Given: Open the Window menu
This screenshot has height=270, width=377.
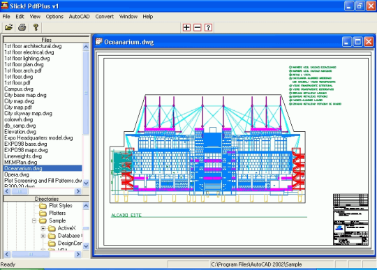Looking at the screenshot, I should [128, 17].
